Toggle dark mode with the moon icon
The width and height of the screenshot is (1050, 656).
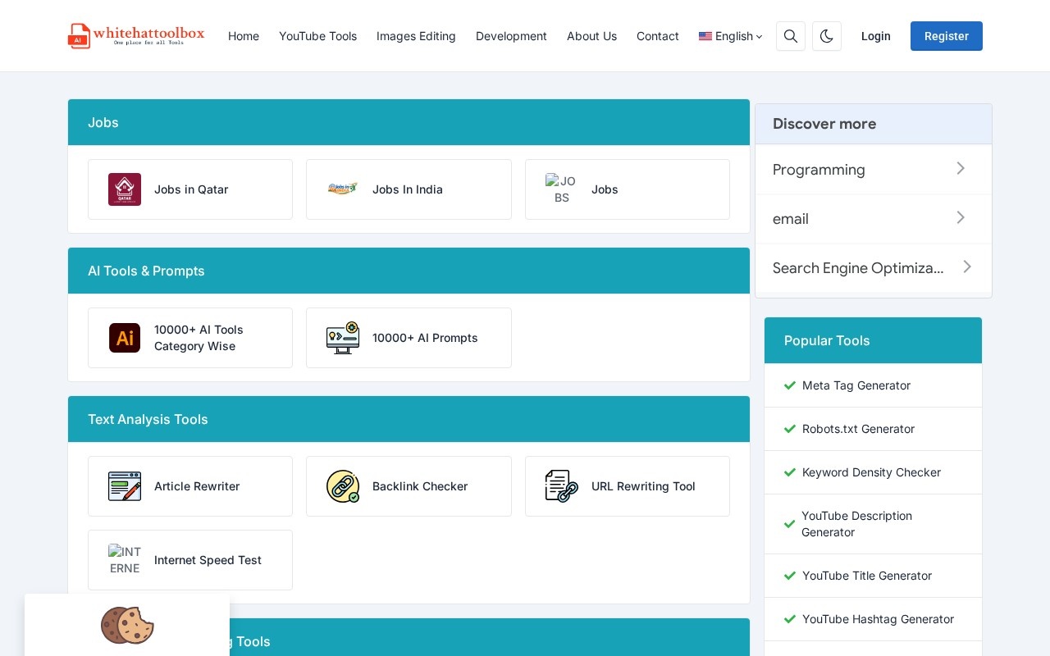pyautogui.click(x=827, y=36)
